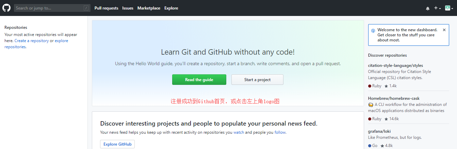Open the user avatar menu
Screen dimensions: 457x149
449,8
